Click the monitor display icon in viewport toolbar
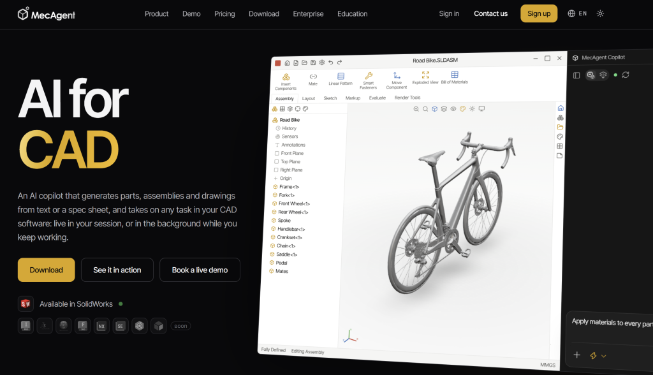653x375 pixels. (x=481, y=108)
